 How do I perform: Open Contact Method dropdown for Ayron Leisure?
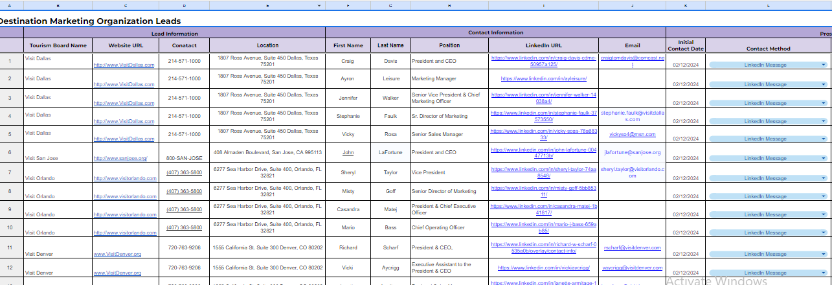coord(824,84)
